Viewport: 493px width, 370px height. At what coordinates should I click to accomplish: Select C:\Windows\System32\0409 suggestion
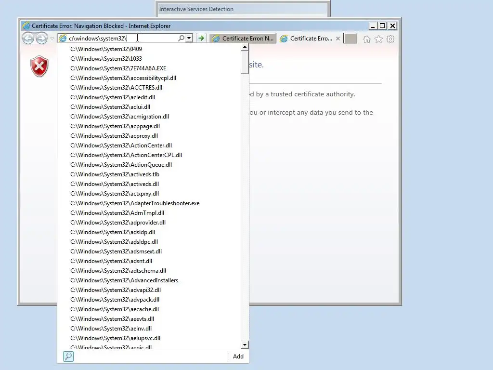click(149, 49)
